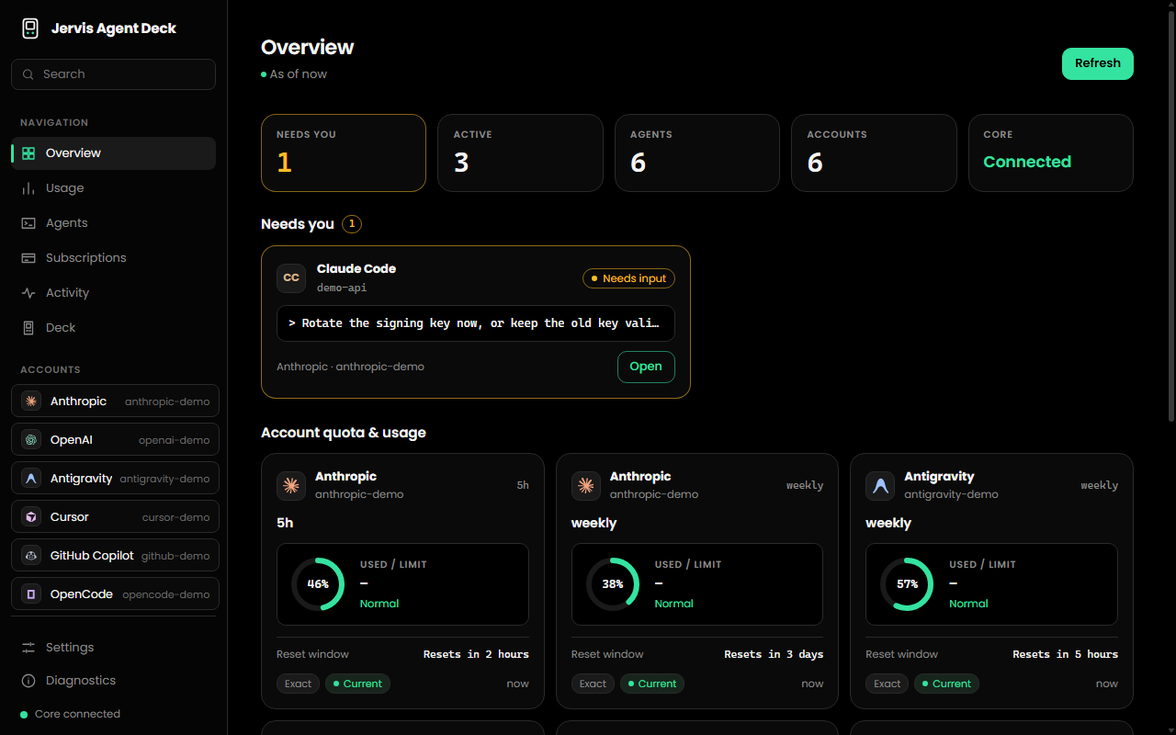Focus the Search input field
Image resolution: width=1176 pixels, height=735 pixels.
pyautogui.click(x=114, y=74)
